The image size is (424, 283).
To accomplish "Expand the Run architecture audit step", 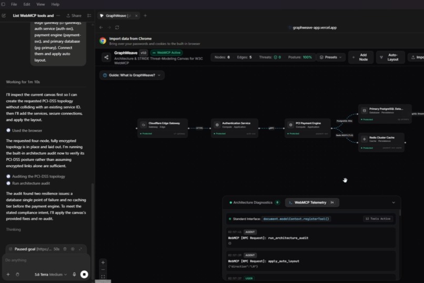I will pos(28,183).
